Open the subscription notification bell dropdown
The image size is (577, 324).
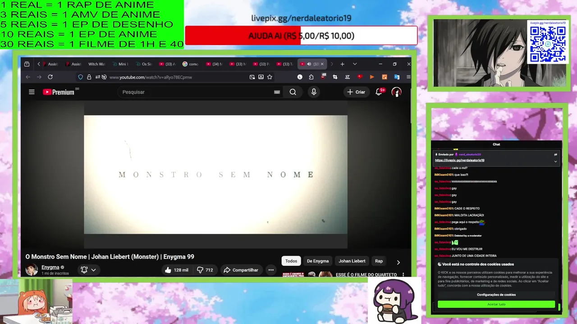(88, 270)
